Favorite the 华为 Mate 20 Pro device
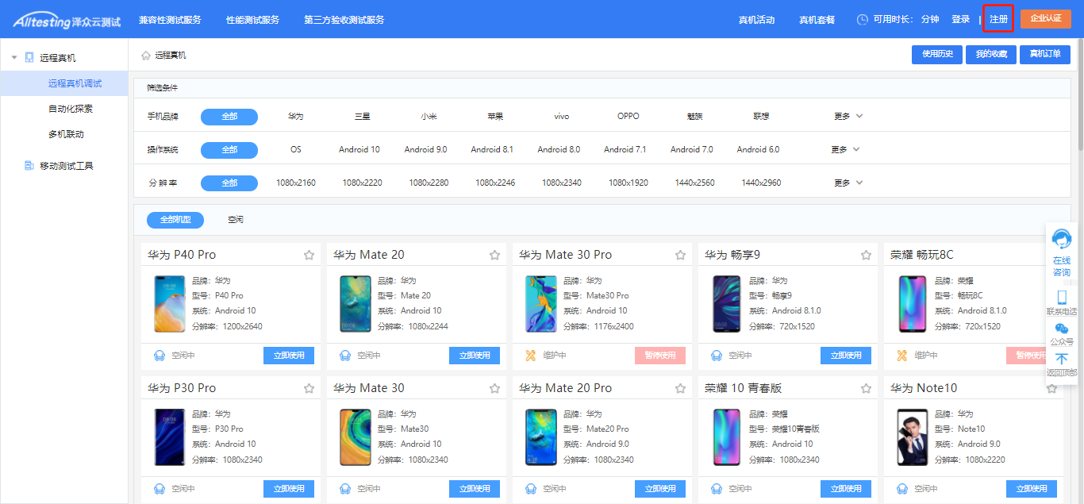The width and height of the screenshot is (1084, 504). pyautogui.click(x=680, y=388)
